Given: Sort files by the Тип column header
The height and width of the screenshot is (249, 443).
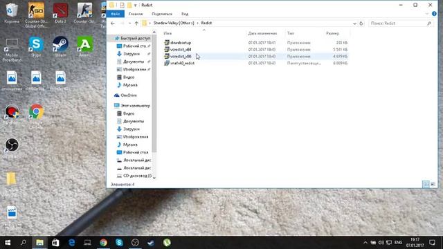Looking at the screenshot, I should coord(291,33).
